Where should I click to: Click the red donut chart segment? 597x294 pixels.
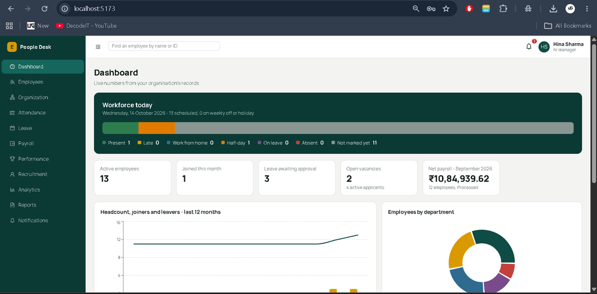pos(508,270)
